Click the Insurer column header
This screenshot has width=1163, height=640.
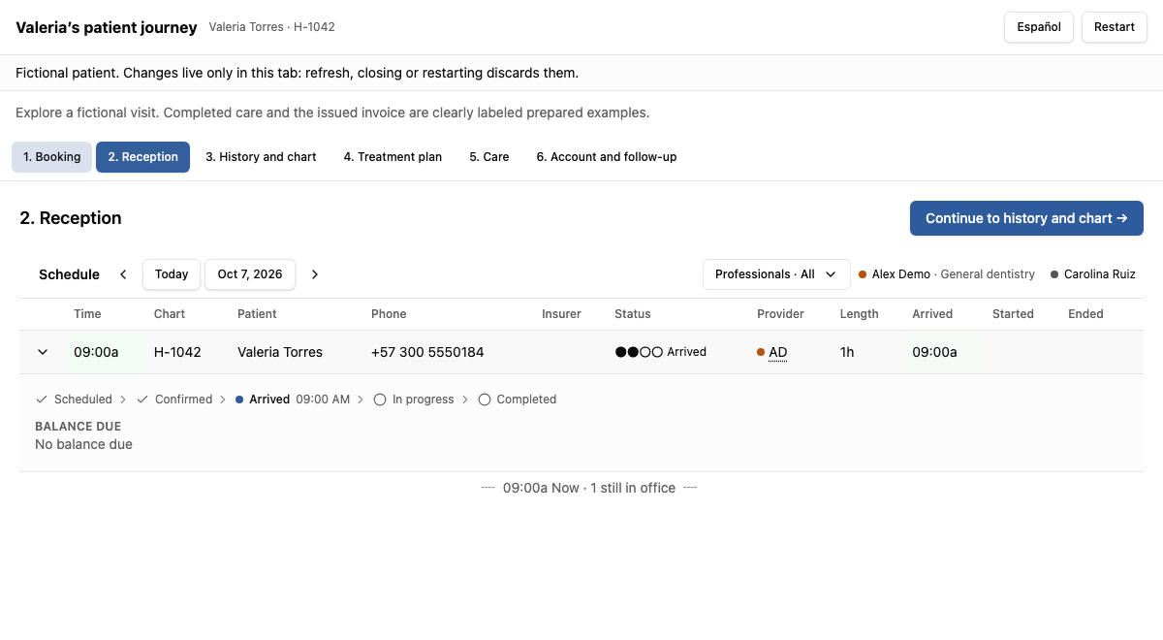coord(561,314)
